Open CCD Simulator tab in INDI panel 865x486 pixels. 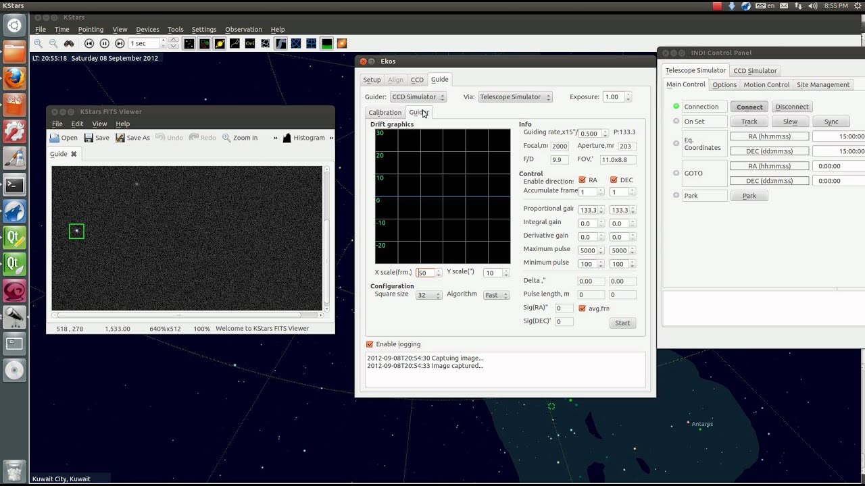(x=755, y=71)
